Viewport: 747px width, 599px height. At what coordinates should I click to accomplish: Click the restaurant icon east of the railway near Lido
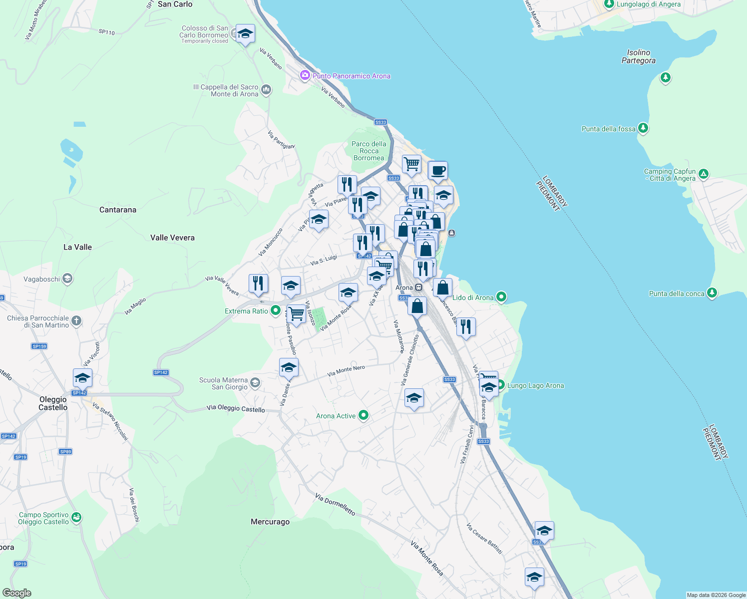[x=466, y=327]
